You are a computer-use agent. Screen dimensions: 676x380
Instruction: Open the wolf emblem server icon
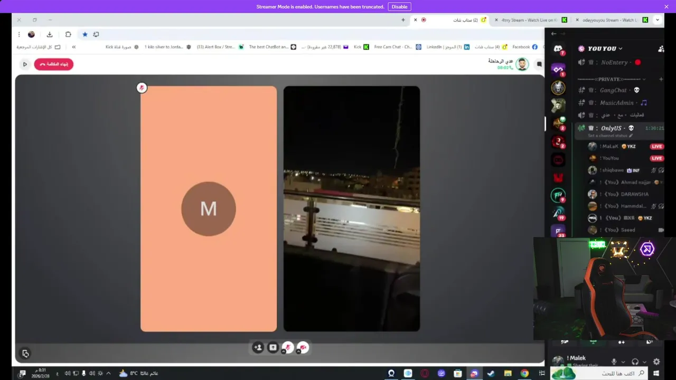(x=558, y=88)
